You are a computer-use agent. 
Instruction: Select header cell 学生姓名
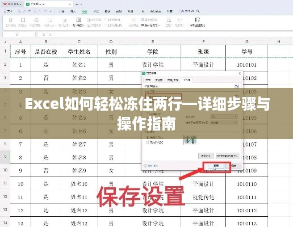click(x=79, y=52)
